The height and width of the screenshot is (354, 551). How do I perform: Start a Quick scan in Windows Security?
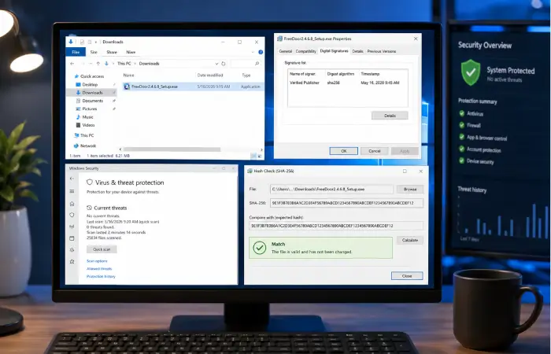coord(102,249)
